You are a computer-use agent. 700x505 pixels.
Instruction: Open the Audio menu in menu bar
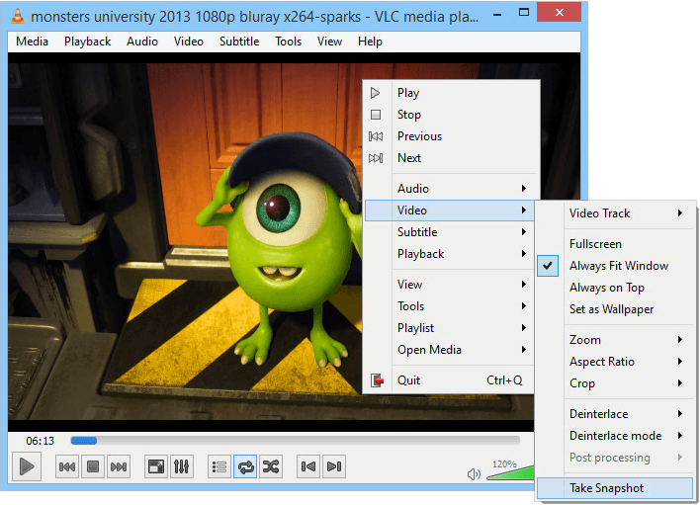[x=142, y=42]
